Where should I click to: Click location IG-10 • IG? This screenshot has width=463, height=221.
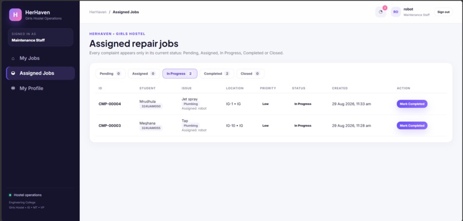234,125
